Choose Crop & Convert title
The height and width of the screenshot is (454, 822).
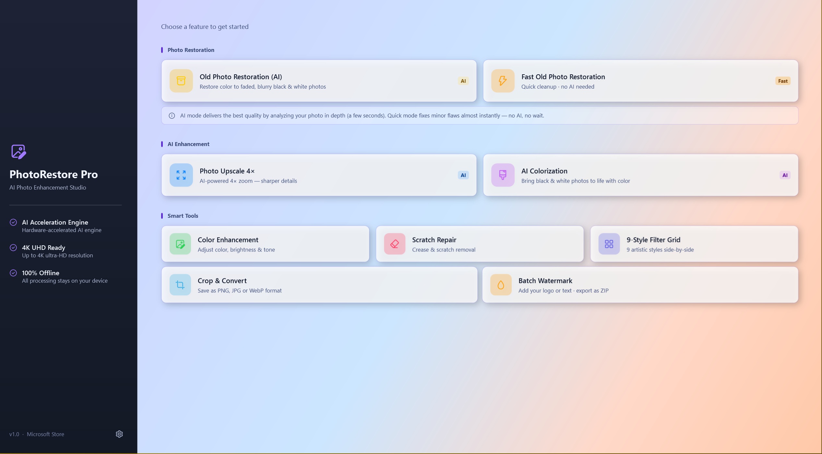click(222, 281)
